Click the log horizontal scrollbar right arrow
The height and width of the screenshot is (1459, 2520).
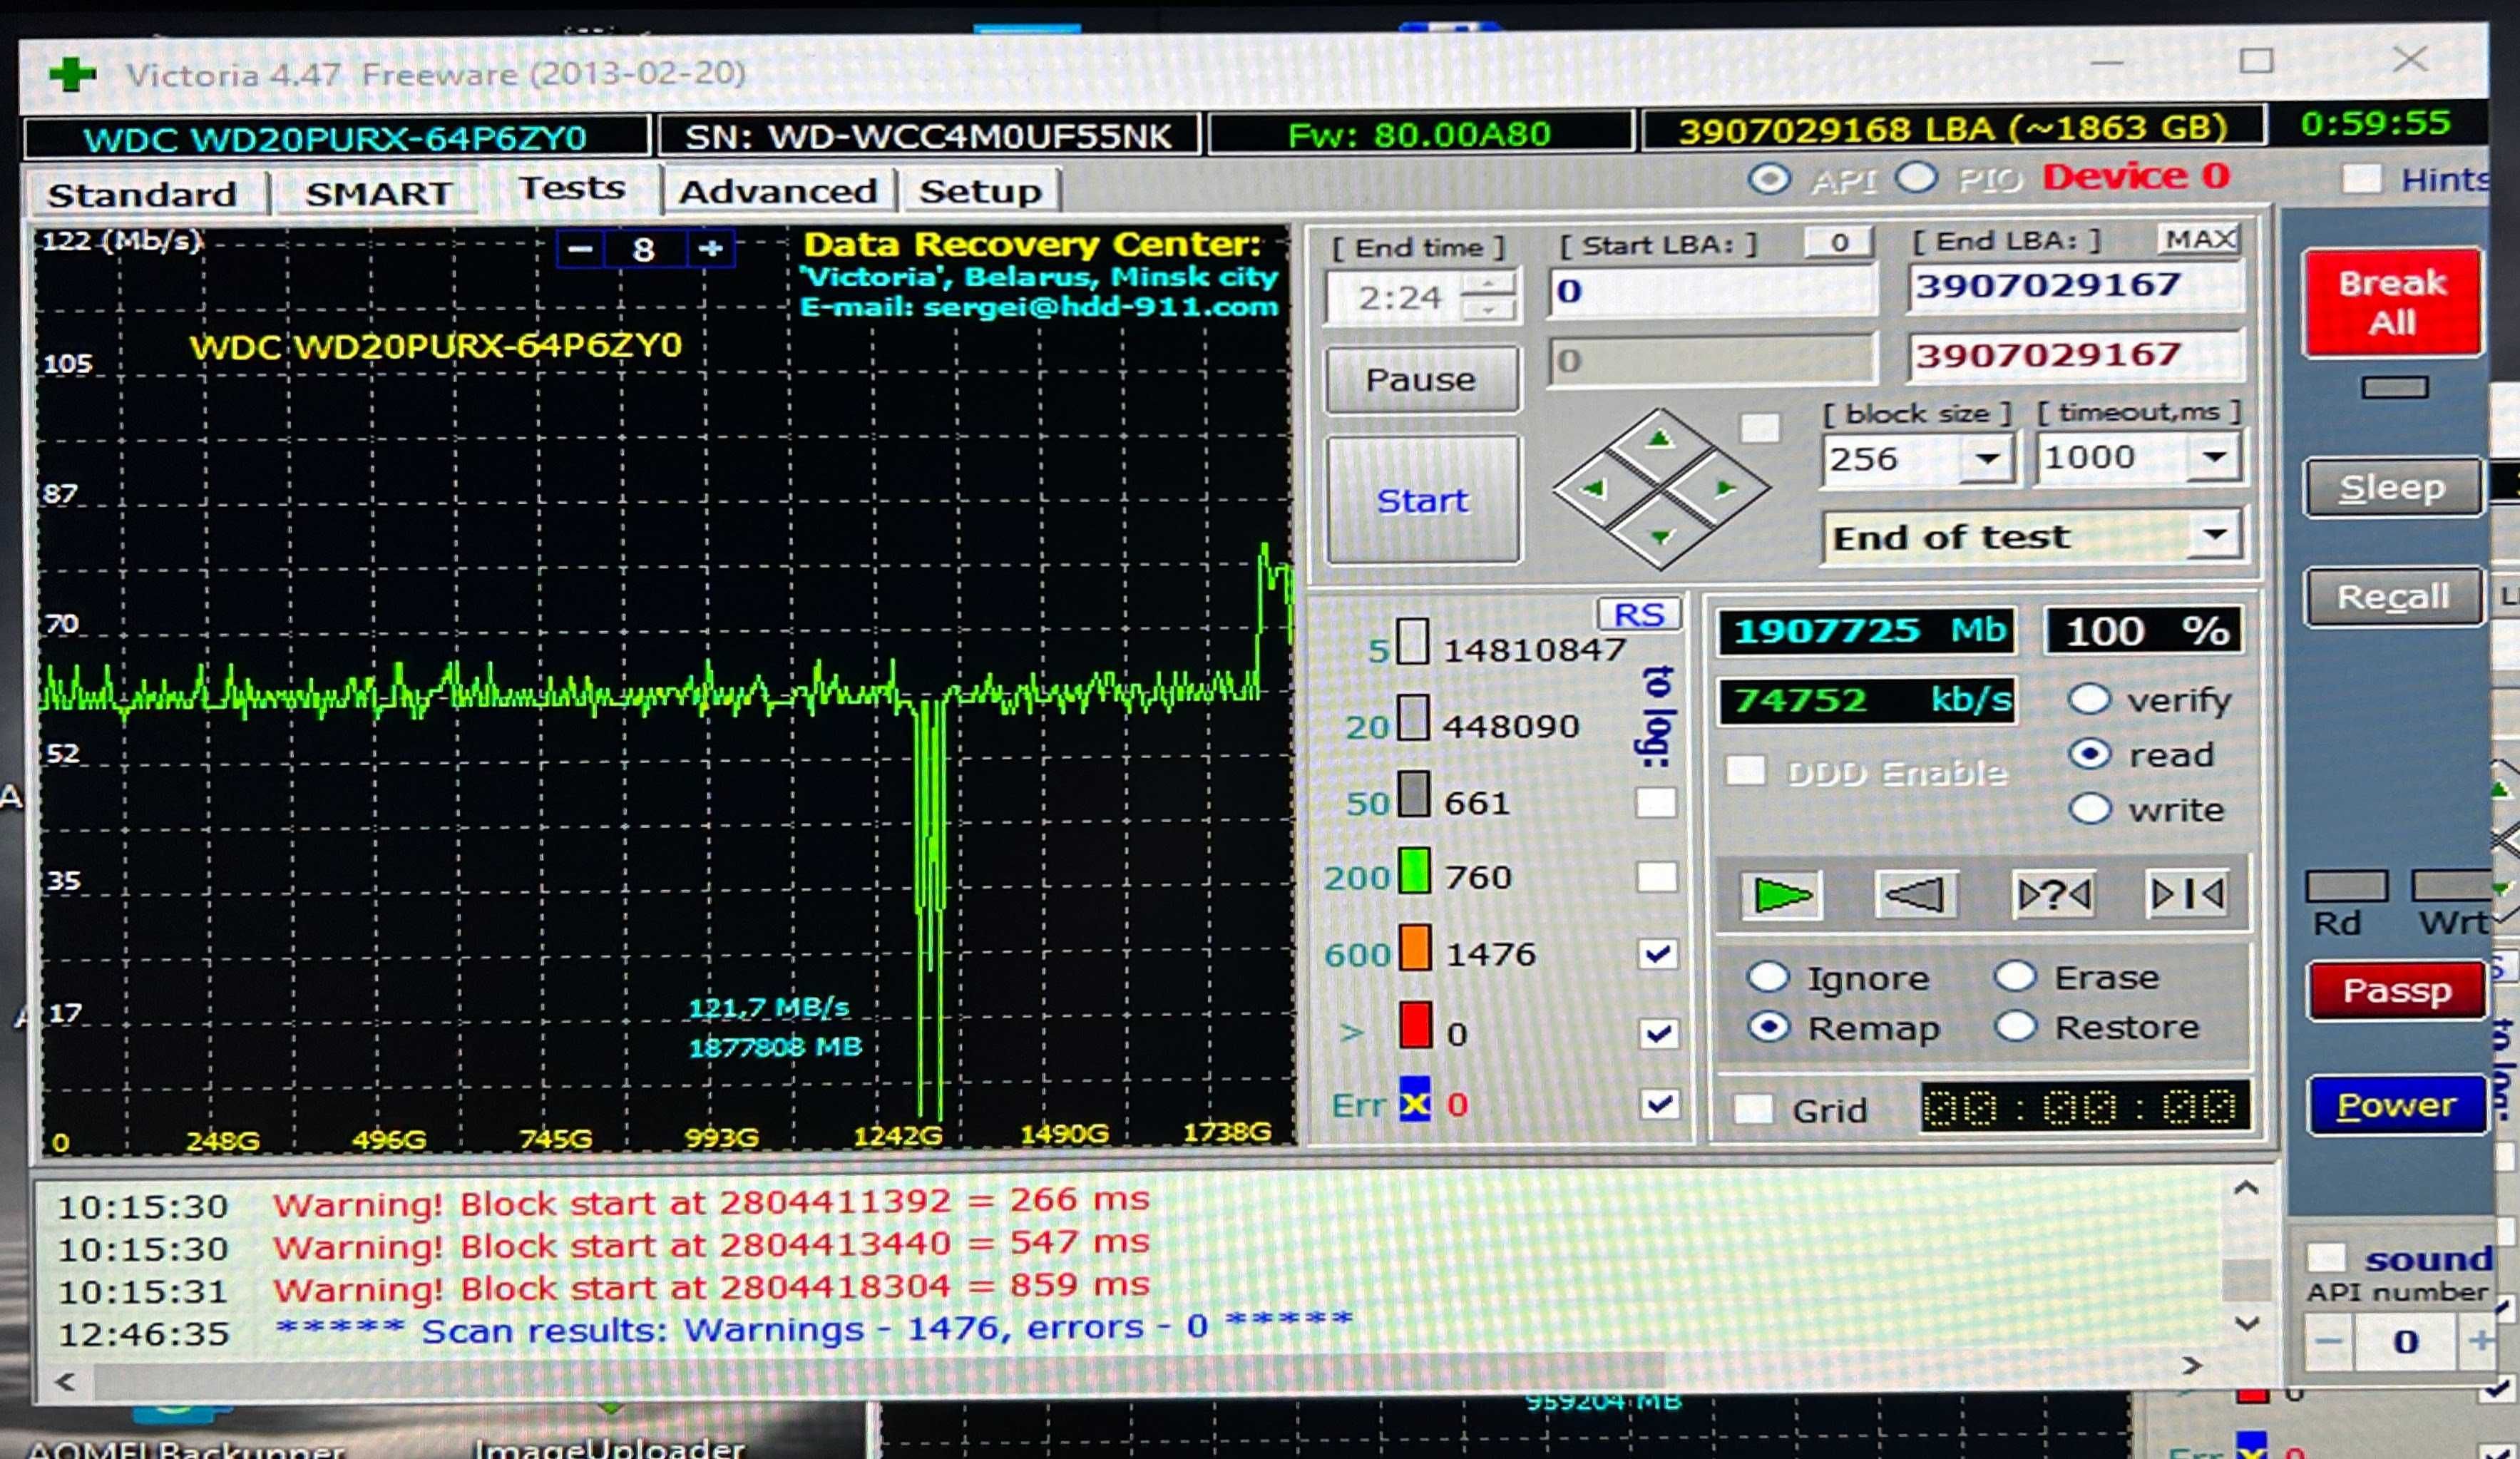click(x=2191, y=1366)
